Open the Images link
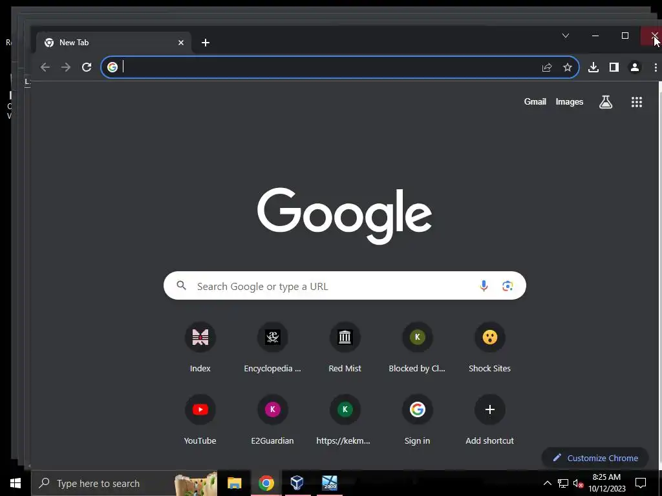The image size is (662, 496). (569, 101)
